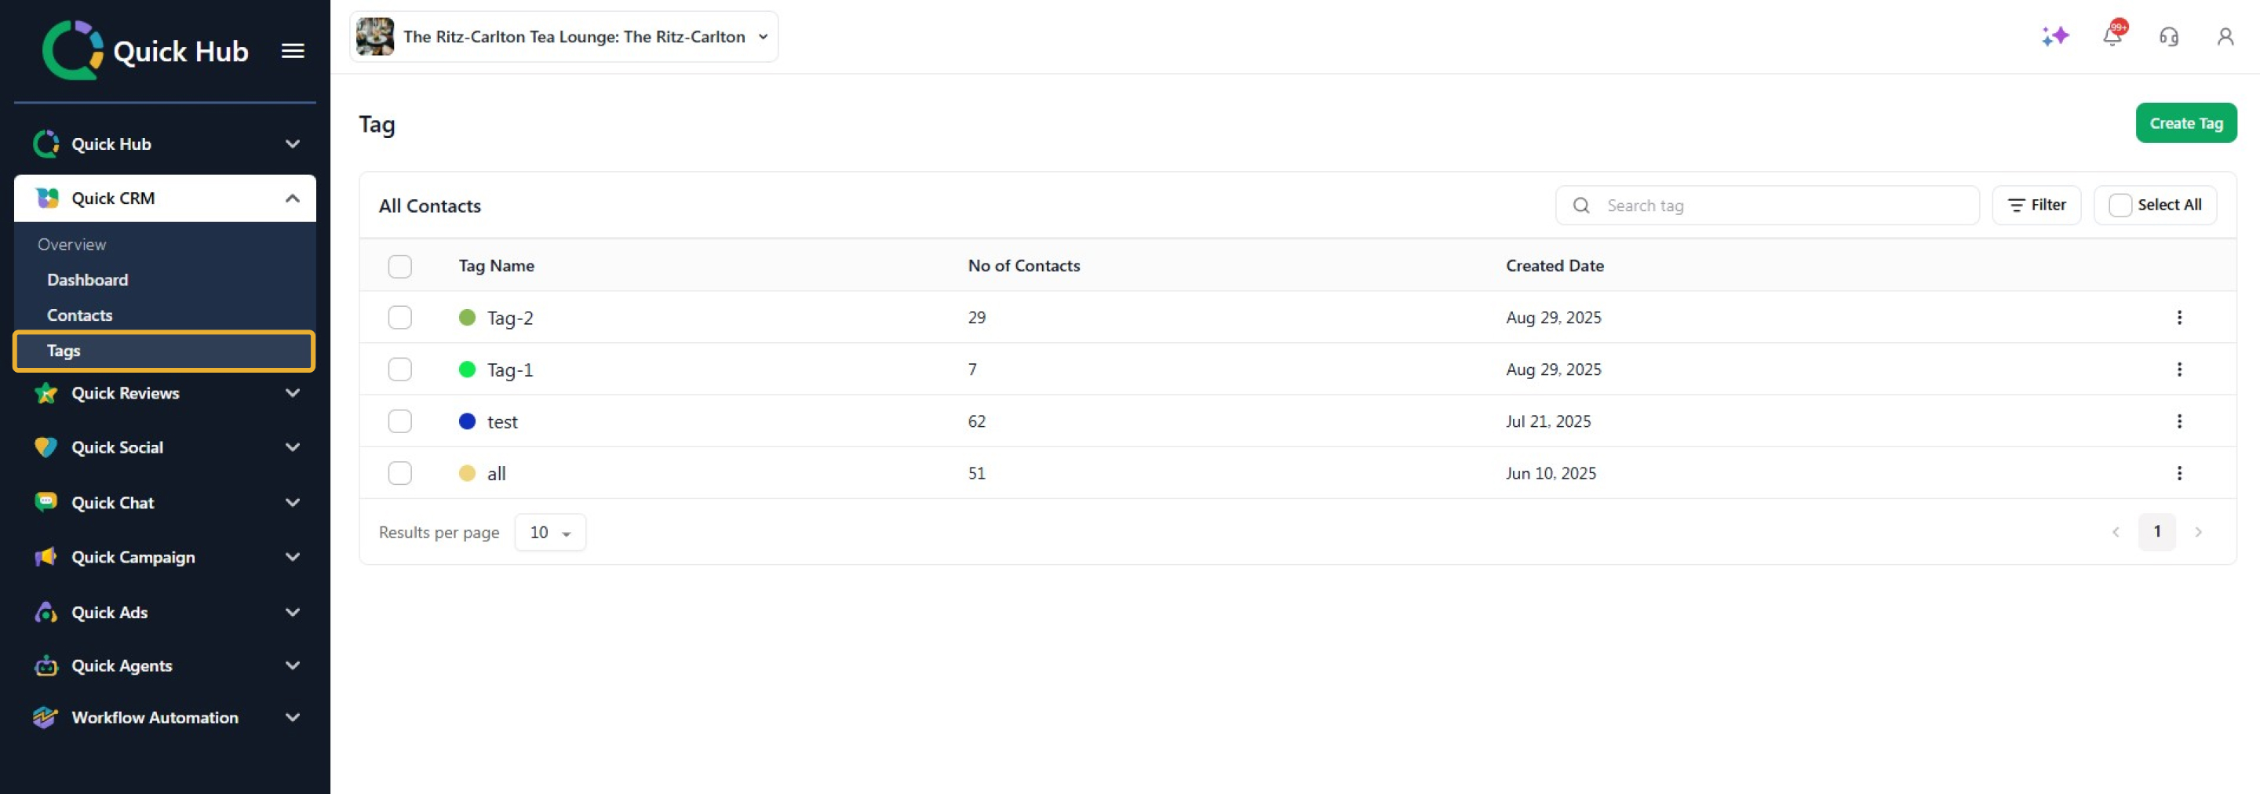Toggle the header checkbox beside Tag Name
The image size is (2260, 794).
pyautogui.click(x=400, y=266)
